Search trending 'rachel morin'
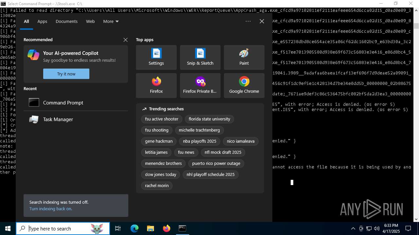 pyautogui.click(x=157, y=186)
